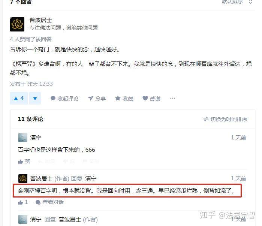Like 普波居士's reply with thumbs-up
Screen dimensions: 262x226
click(23, 202)
